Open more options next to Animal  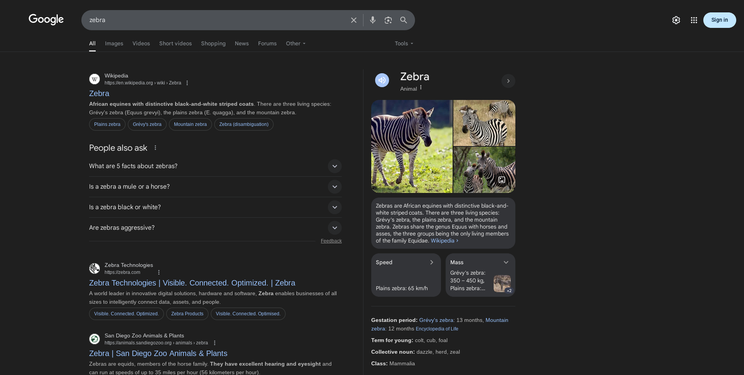(x=421, y=88)
